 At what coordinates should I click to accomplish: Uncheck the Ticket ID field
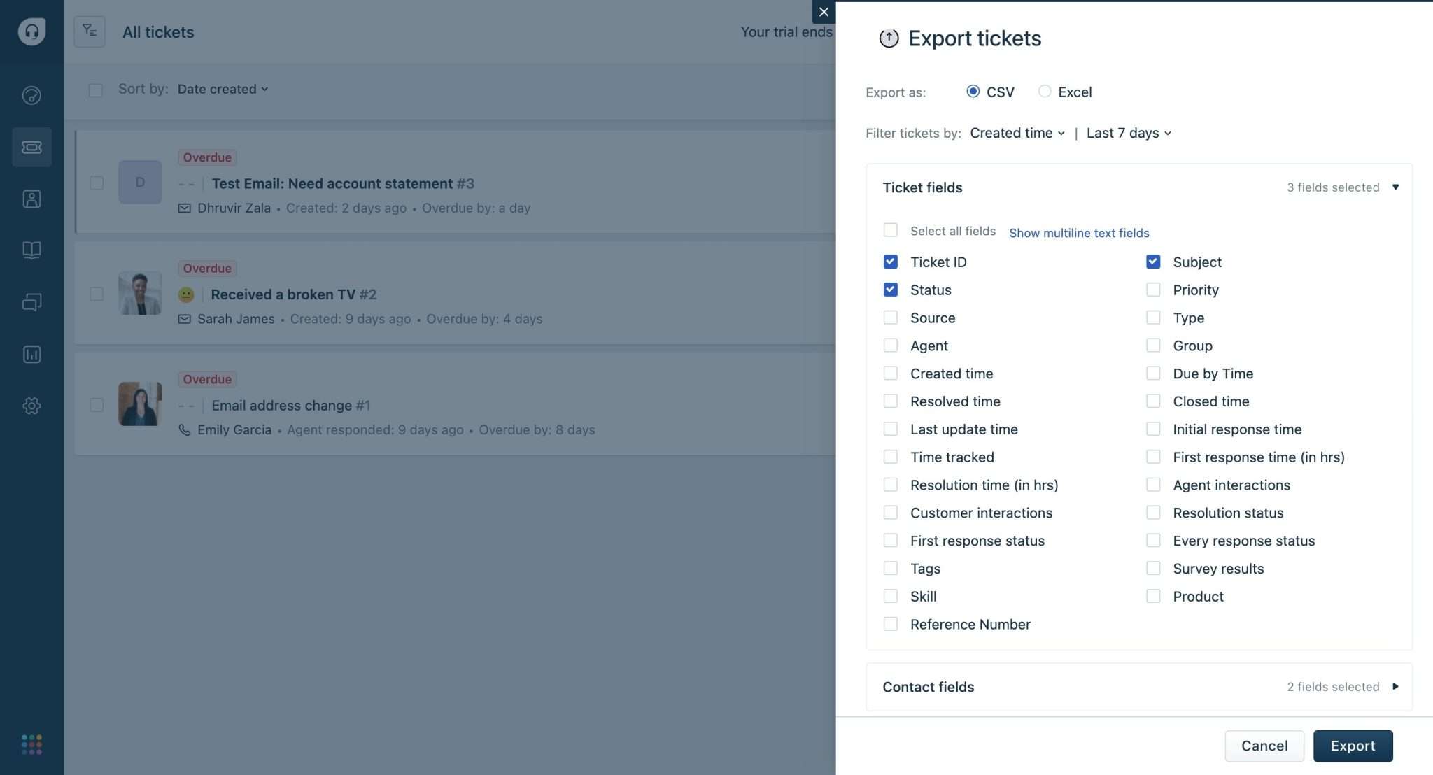coord(891,262)
